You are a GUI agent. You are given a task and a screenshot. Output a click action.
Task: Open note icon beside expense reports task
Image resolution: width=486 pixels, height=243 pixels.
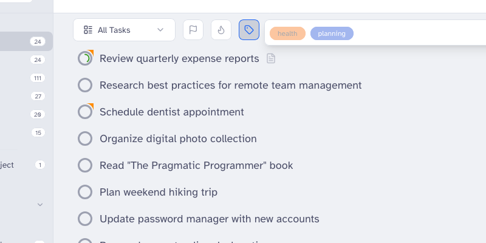click(271, 59)
